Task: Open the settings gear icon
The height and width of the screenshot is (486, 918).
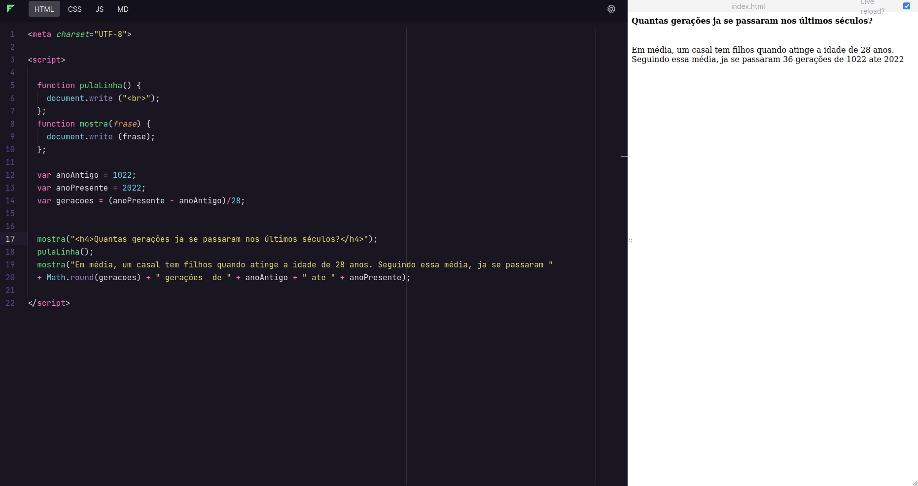Action: (x=611, y=9)
